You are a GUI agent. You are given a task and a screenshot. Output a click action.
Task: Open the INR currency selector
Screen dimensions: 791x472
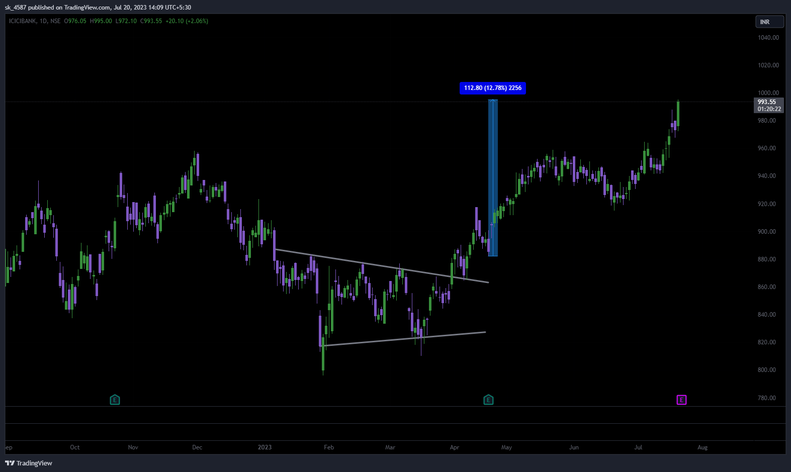(769, 22)
